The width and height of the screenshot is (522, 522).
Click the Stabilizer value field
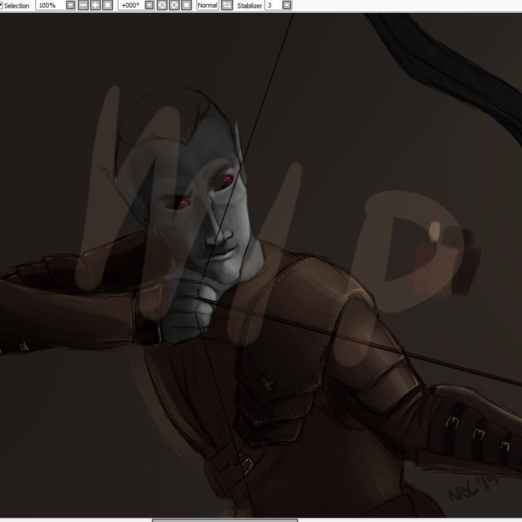pyautogui.click(x=273, y=5)
